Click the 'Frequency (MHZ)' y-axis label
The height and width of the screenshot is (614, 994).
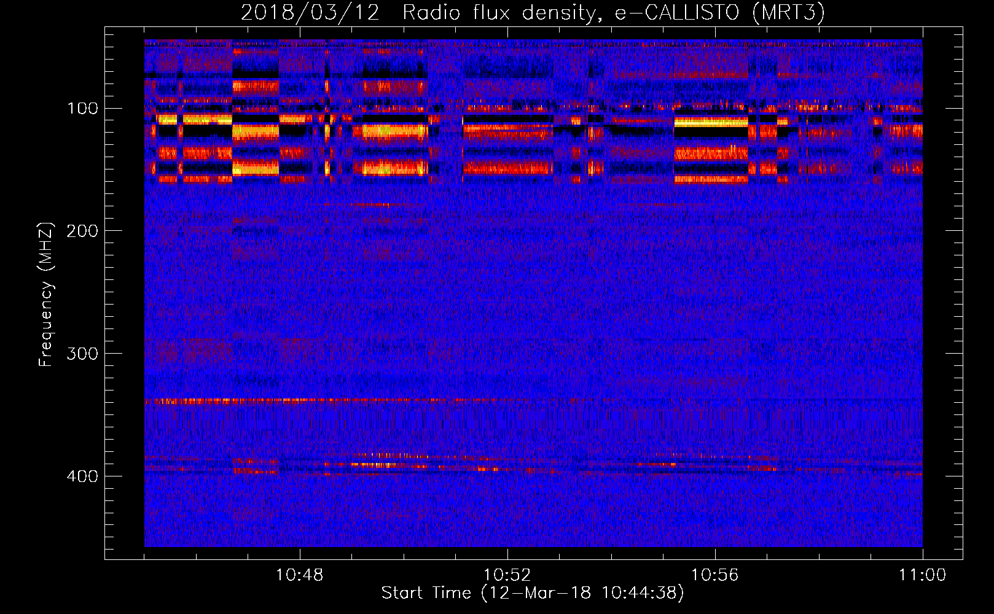[x=46, y=295]
